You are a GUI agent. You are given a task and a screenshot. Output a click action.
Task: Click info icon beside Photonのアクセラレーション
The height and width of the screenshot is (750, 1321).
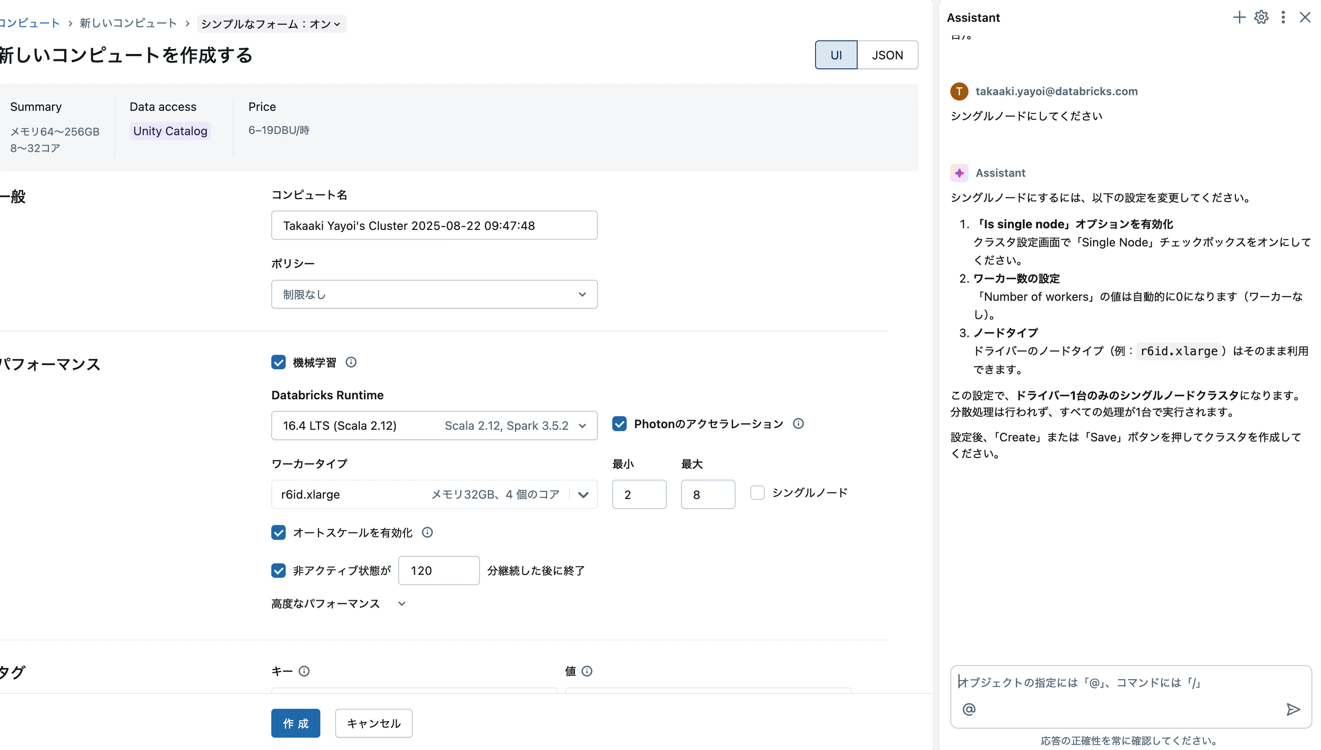click(x=798, y=424)
